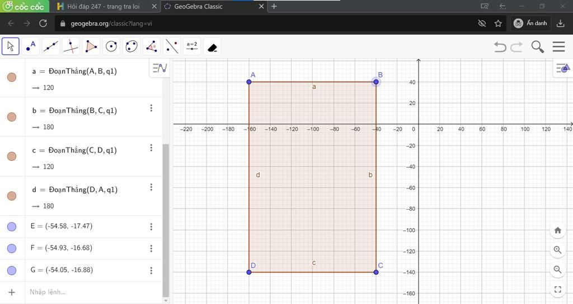Open more options for point F
This screenshot has width=573, height=304.
tap(151, 249)
